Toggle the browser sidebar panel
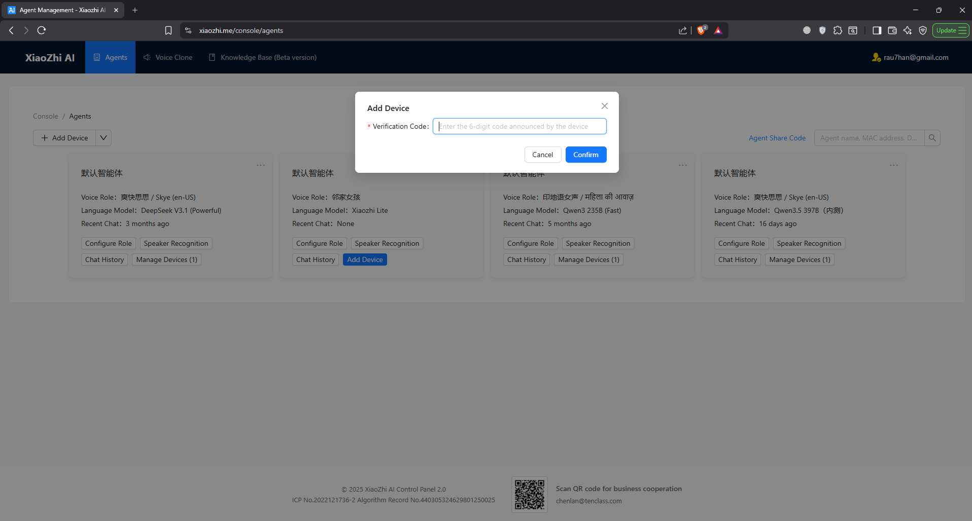 pyautogui.click(x=877, y=30)
